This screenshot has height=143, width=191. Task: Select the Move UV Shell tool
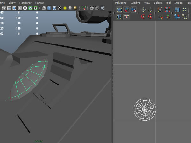click(126, 10)
